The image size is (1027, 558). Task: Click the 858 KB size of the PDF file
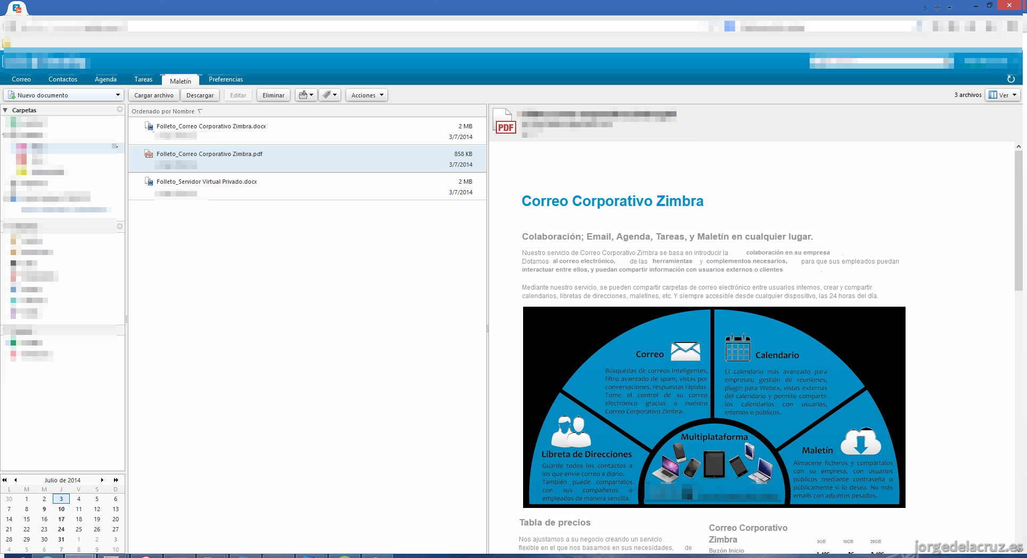click(463, 154)
